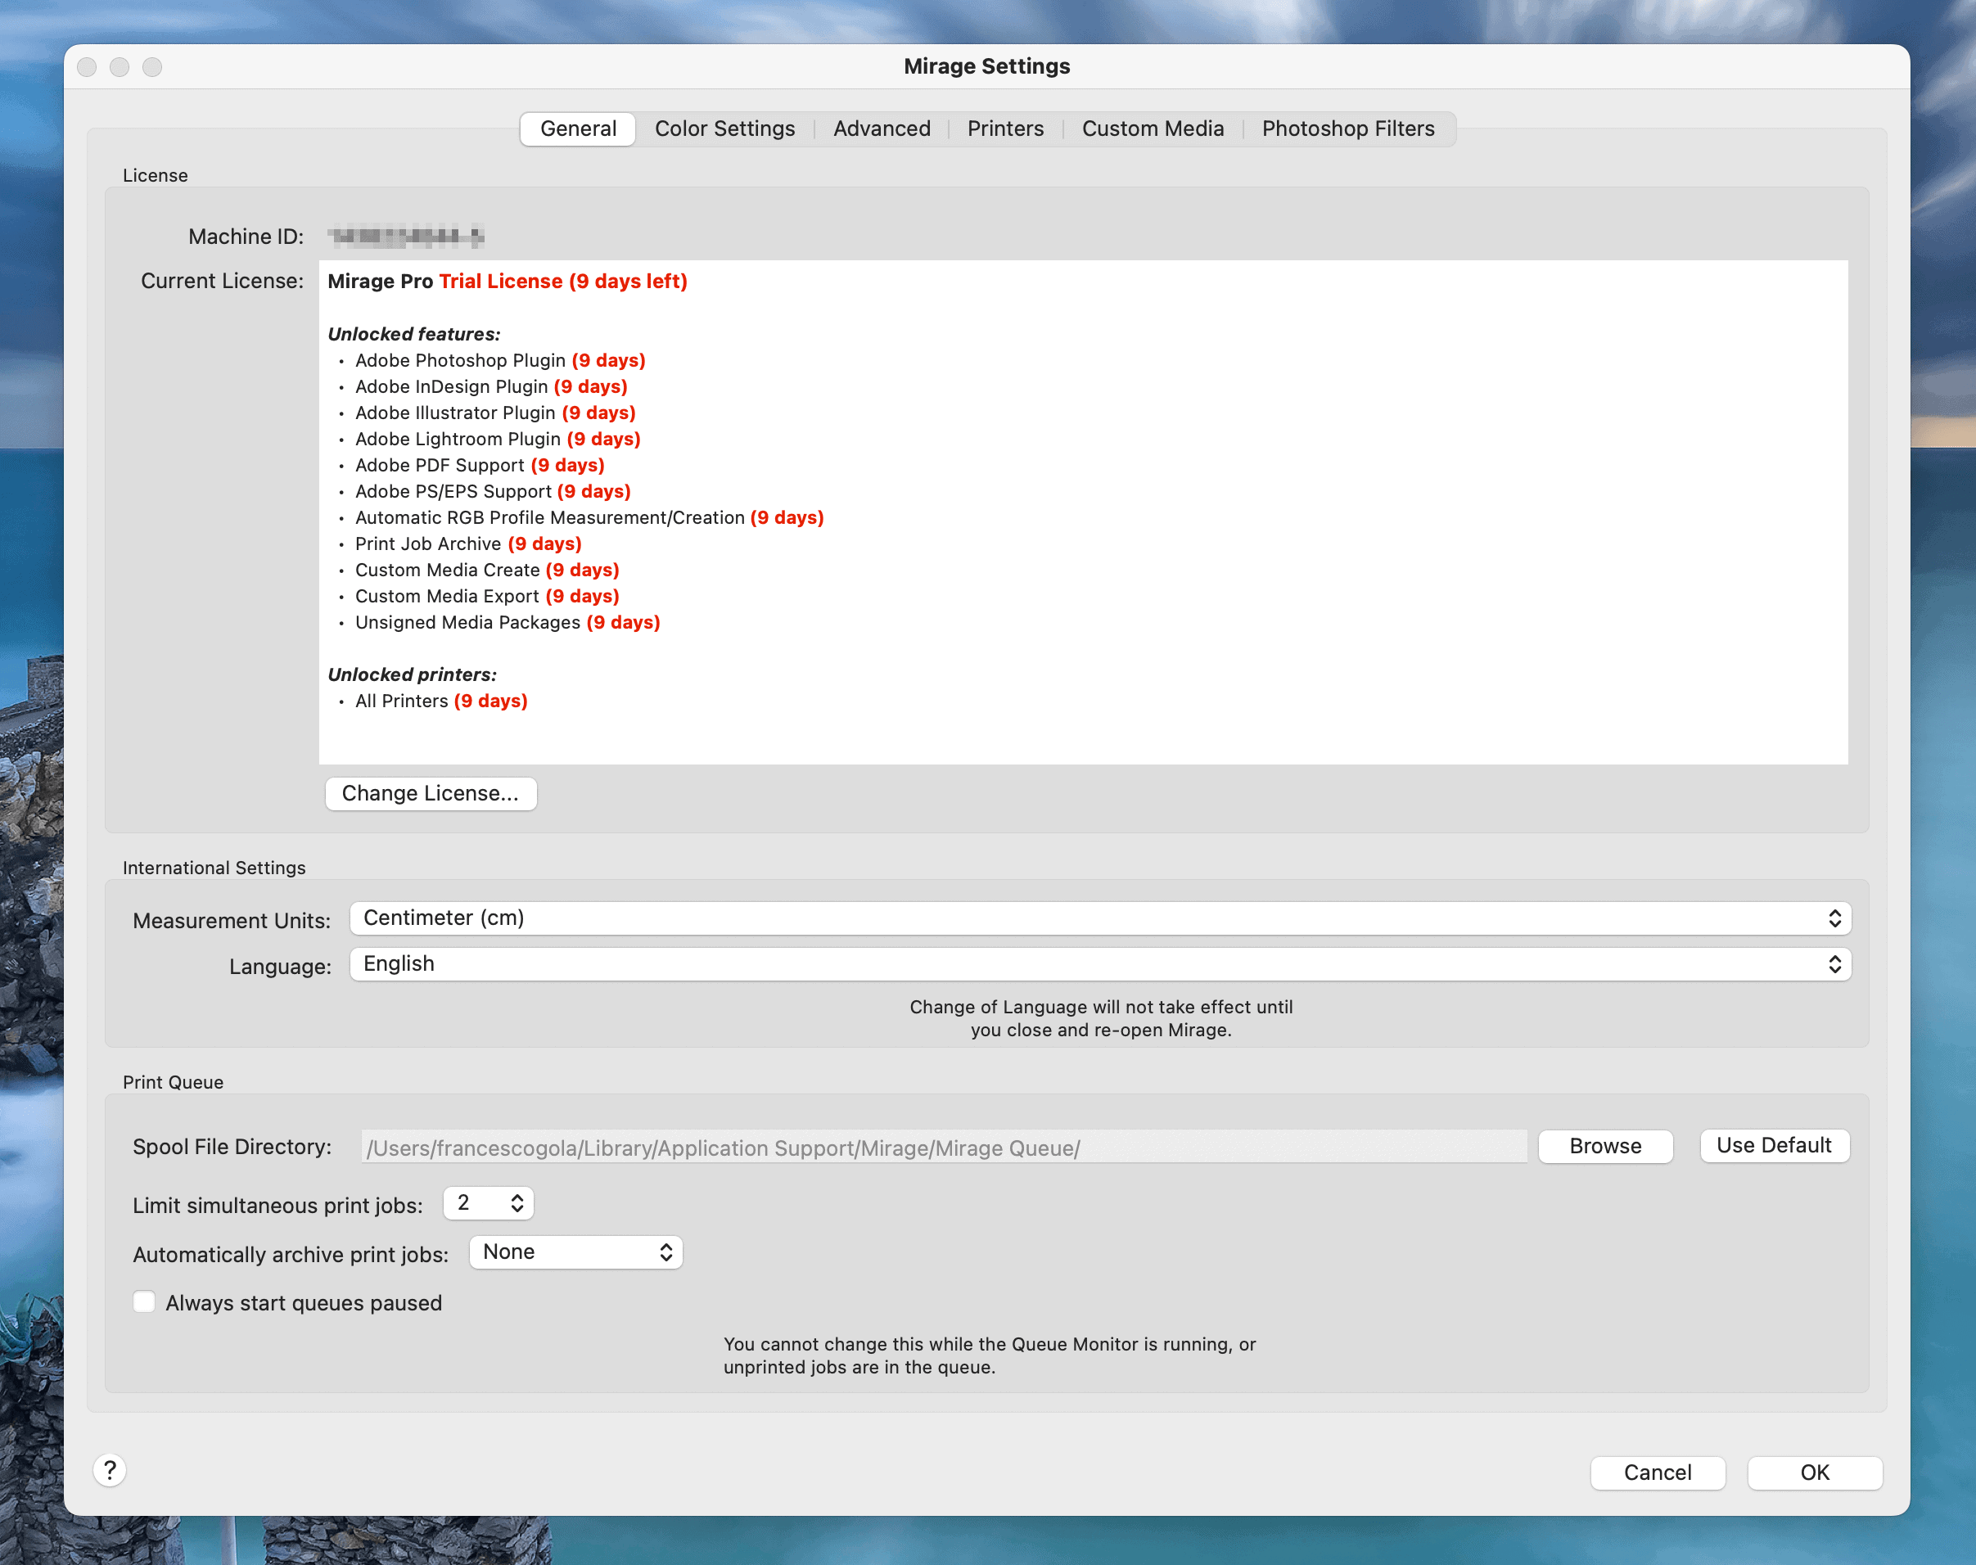Open the Photoshop Filters tab
Viewport: 1976px width, 1565px height.
[1348, 129]
